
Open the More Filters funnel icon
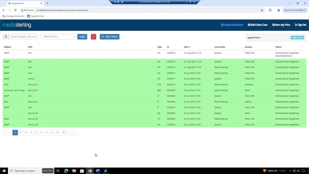click(103, 36)
